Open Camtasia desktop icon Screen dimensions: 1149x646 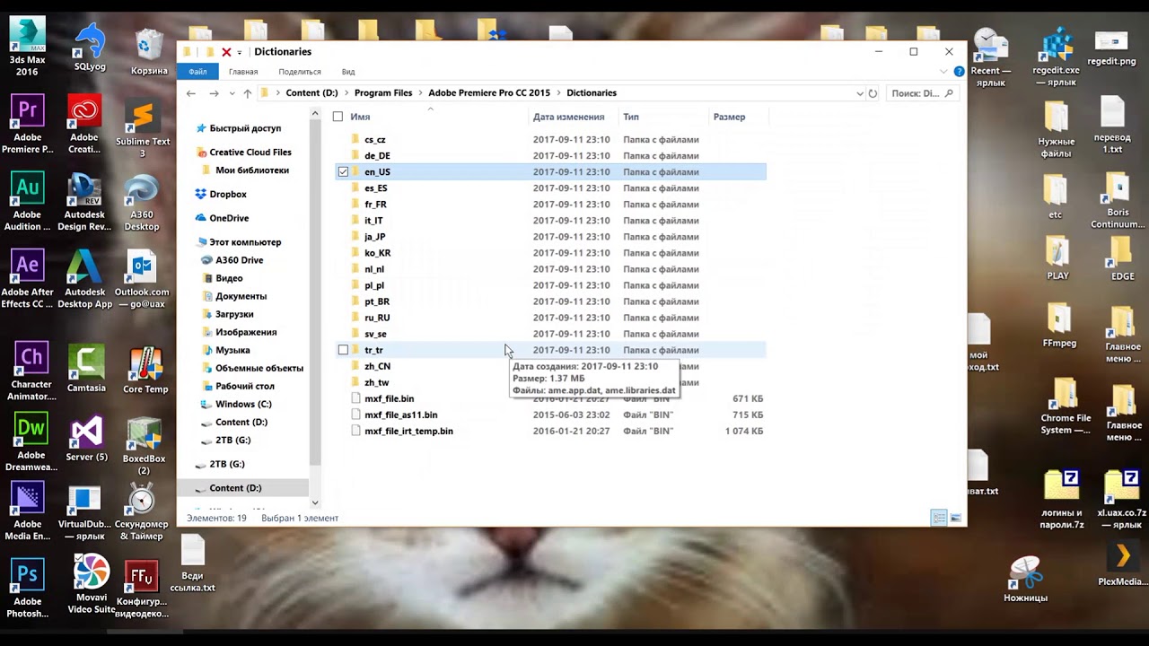pyautogui.click(x=86, y=370)
